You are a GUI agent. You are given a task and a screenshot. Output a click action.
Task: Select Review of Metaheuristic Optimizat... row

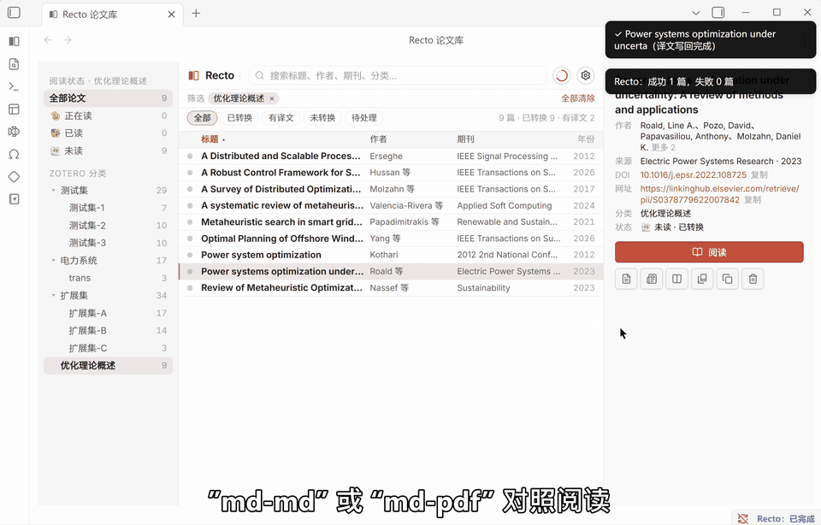[x=391, y=288]
